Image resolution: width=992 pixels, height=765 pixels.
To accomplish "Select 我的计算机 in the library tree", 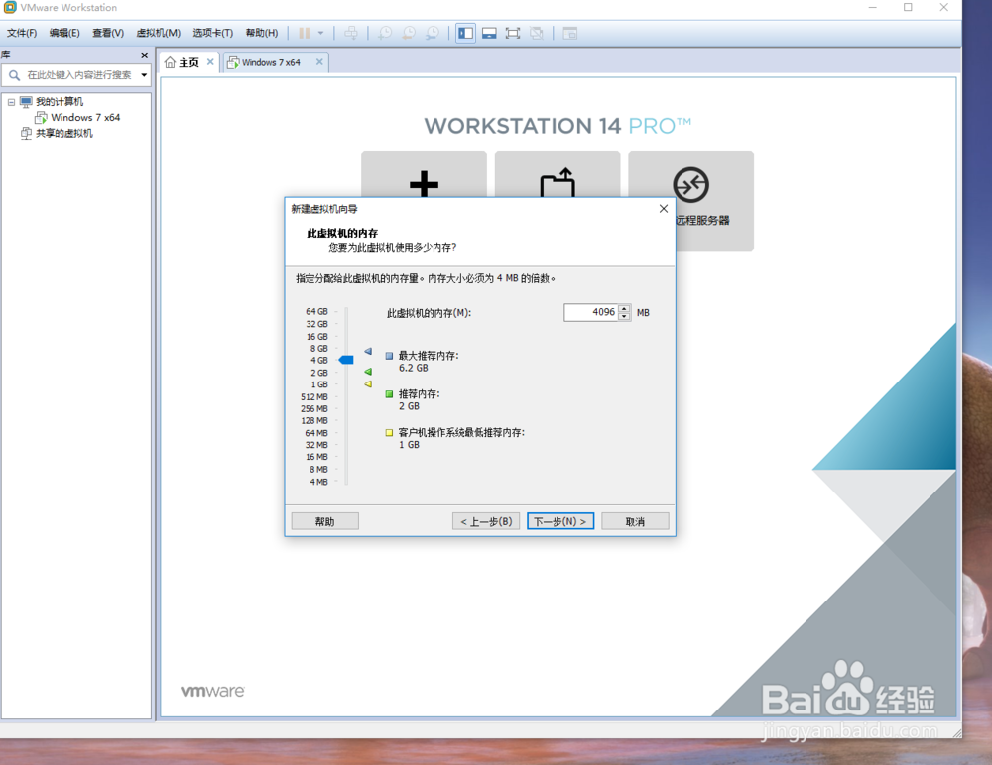I will click(x=59, y=102).
